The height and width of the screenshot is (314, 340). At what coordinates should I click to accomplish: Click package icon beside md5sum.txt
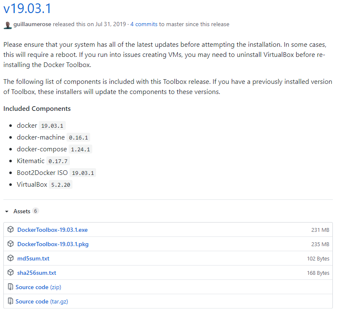tap(11, 258)
